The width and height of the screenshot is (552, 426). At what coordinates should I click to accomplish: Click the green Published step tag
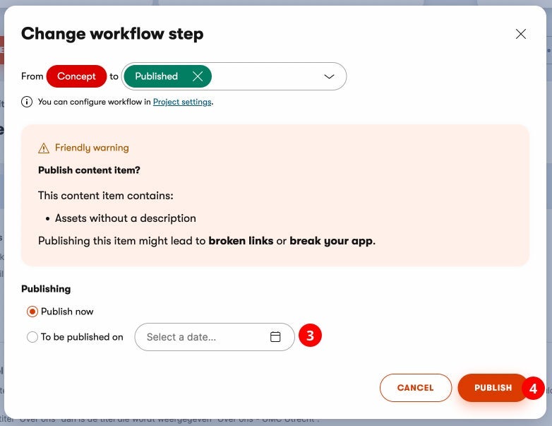click(157, 76)
